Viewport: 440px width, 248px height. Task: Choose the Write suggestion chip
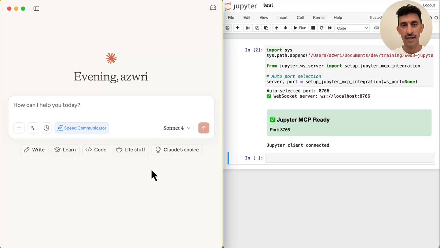(34, 150)
